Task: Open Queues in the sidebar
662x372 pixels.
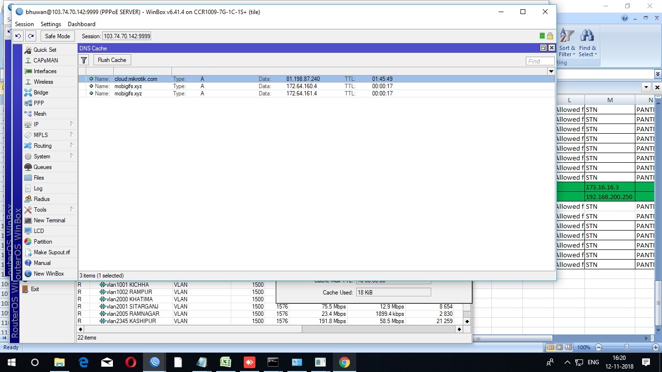Action: point(43,167)
